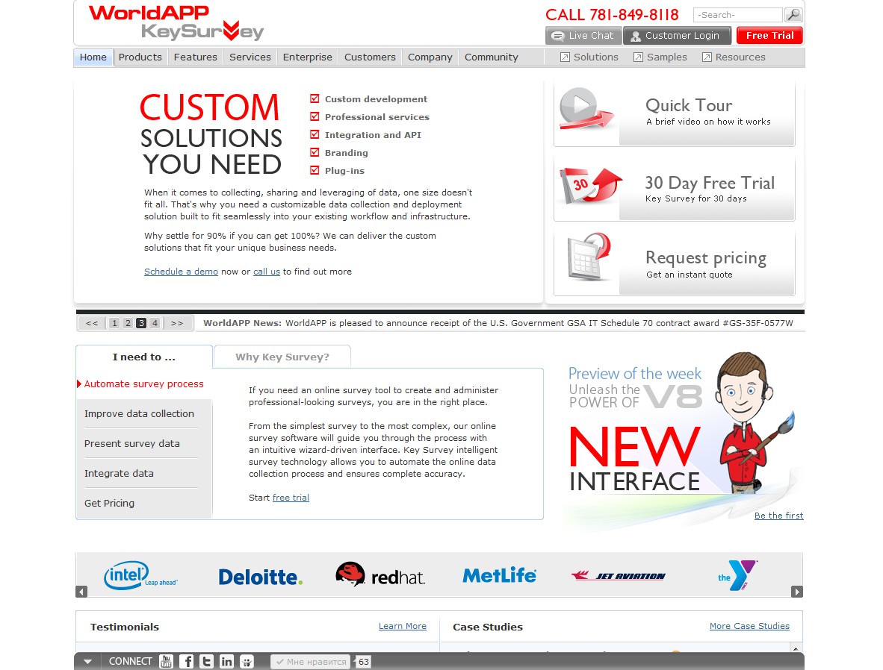Click the Custom development checkbox mark
883x670 pixels.
315,98
